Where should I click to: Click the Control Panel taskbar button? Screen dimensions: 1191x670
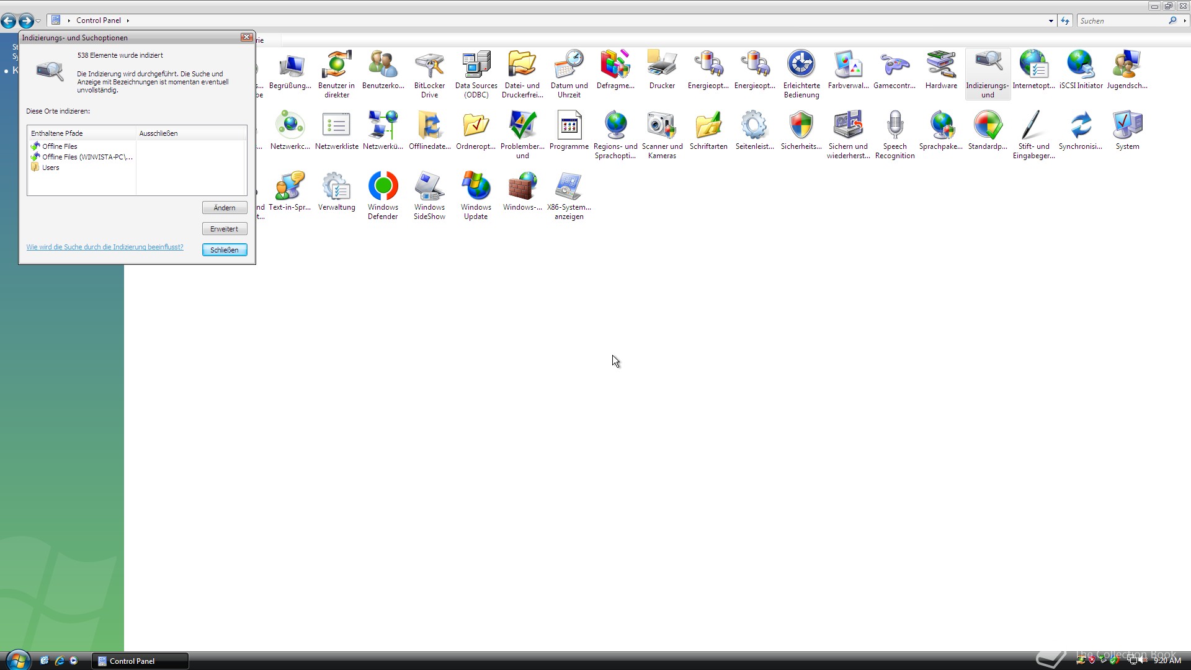click(x=140, y=661)
